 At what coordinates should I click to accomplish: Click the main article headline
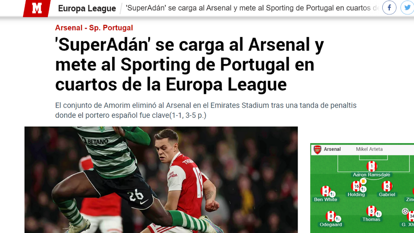189,64
